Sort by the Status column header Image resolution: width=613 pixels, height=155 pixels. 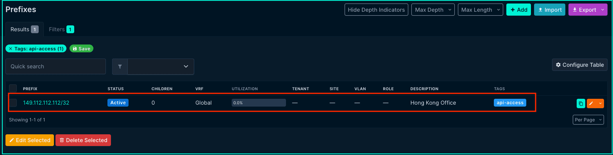pyautogui.click(x=116, y=89)
